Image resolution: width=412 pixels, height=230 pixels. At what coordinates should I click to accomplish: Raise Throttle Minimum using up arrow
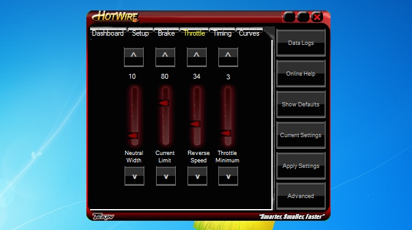(x=228, y=57)
